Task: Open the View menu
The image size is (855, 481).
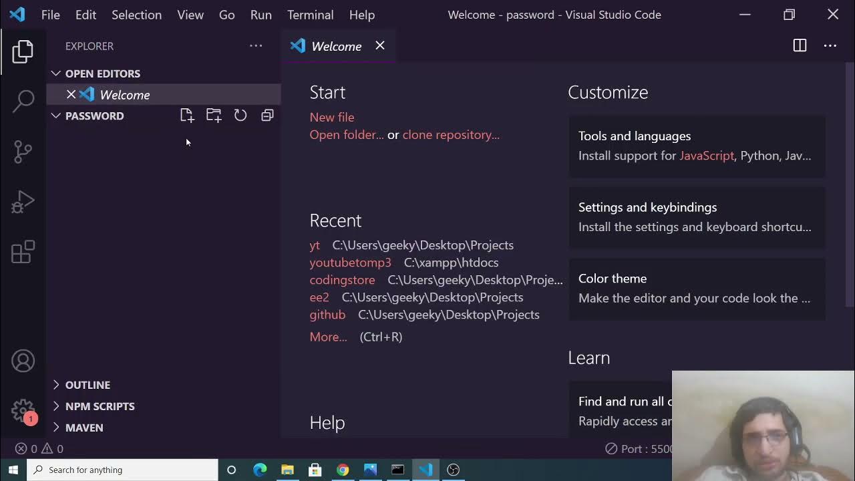Action: (x=190, y=15)
